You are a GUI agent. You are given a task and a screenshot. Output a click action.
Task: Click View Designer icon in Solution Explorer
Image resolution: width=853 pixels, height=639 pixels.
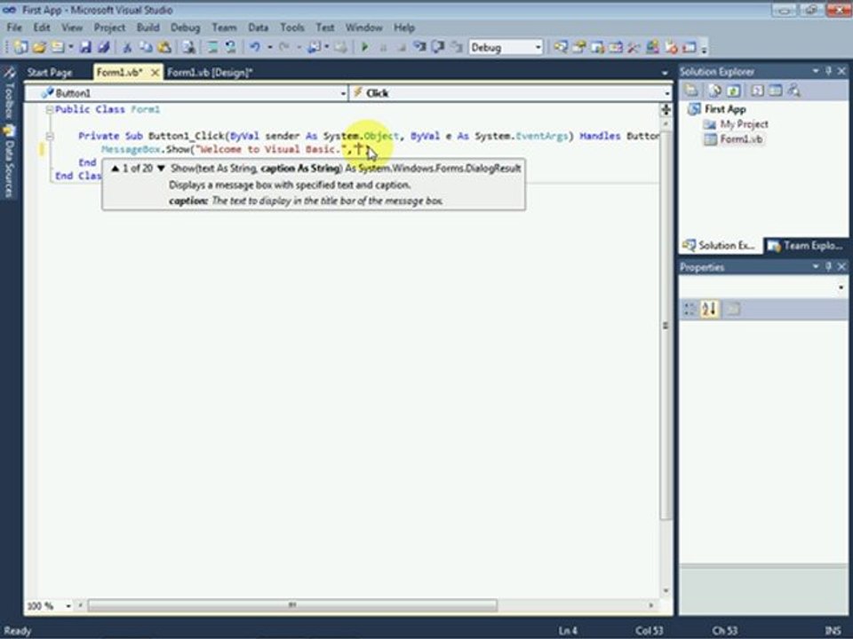pos(775,91)
